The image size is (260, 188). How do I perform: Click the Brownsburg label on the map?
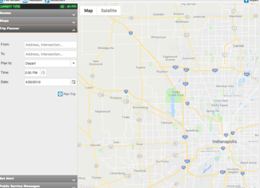point(140,107)
